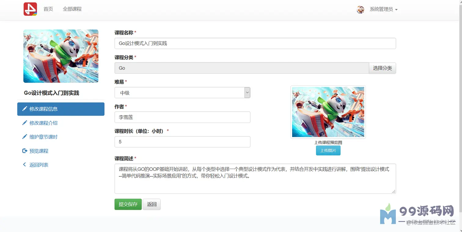Click the 课程分类 label
462x232 pixels.
(124, 57)
